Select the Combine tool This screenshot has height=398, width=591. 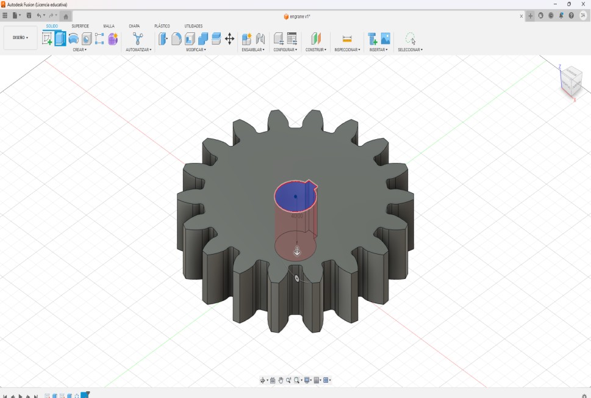pyautogui.click(x=202, y=38)
